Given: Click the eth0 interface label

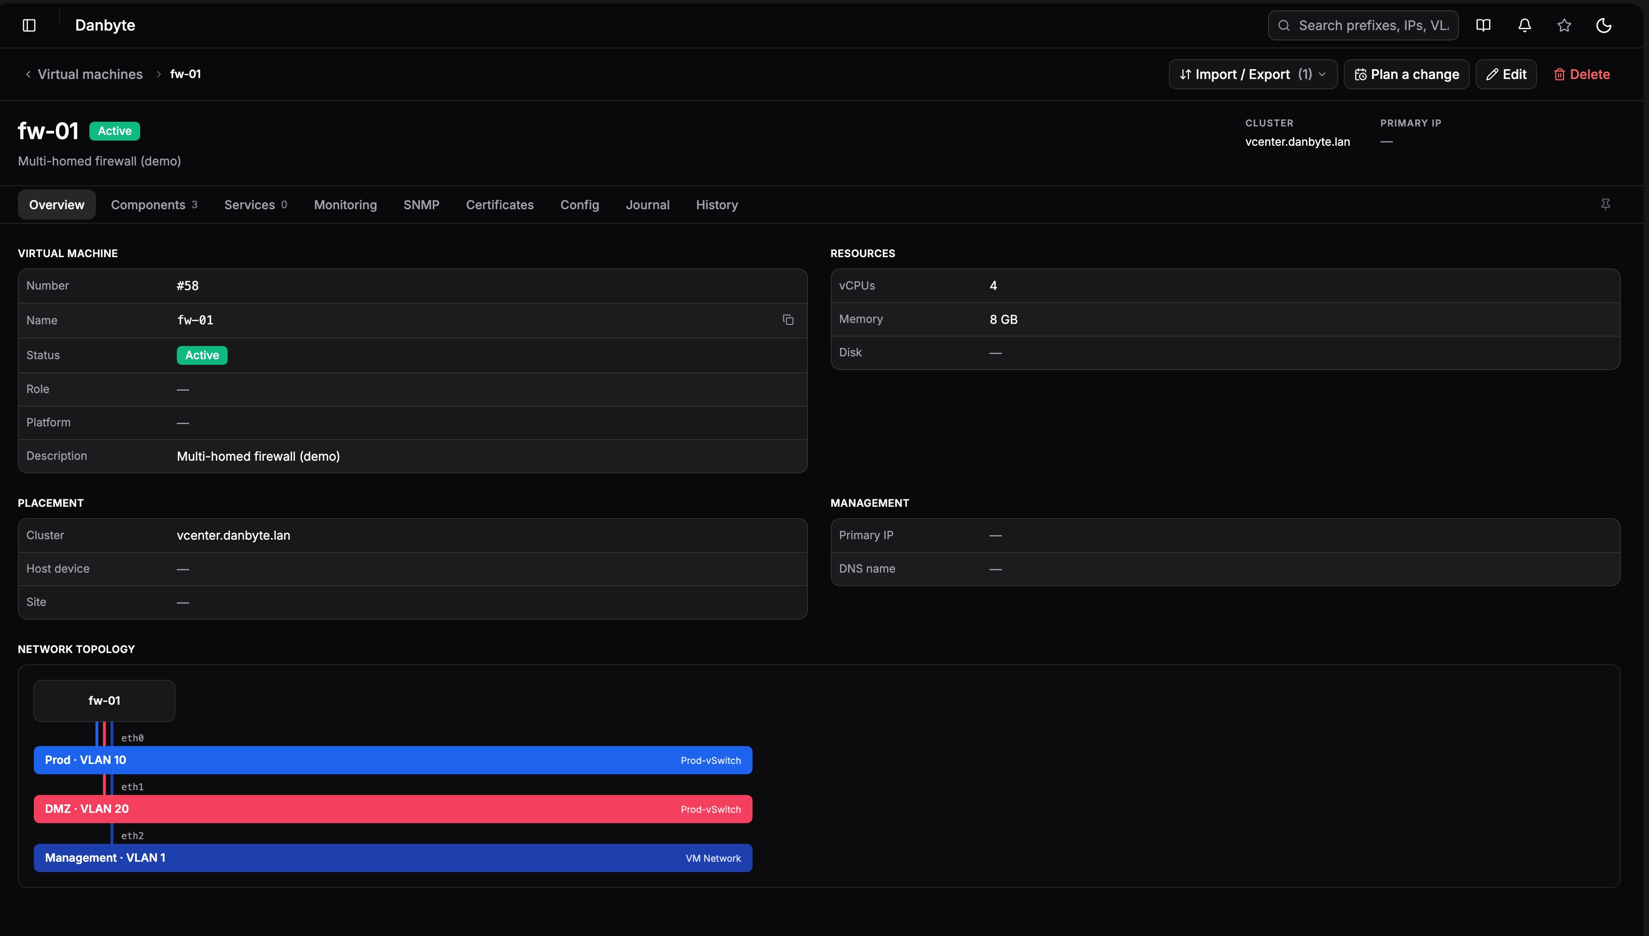Looking at the screenshot, I should pos(133,738).
